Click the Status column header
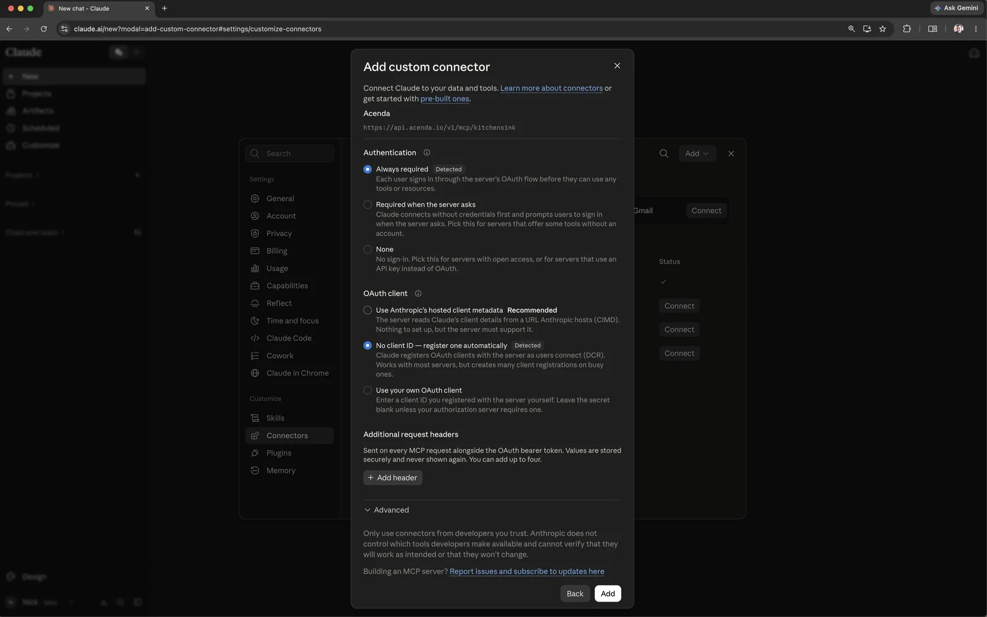 coord(669,262)
